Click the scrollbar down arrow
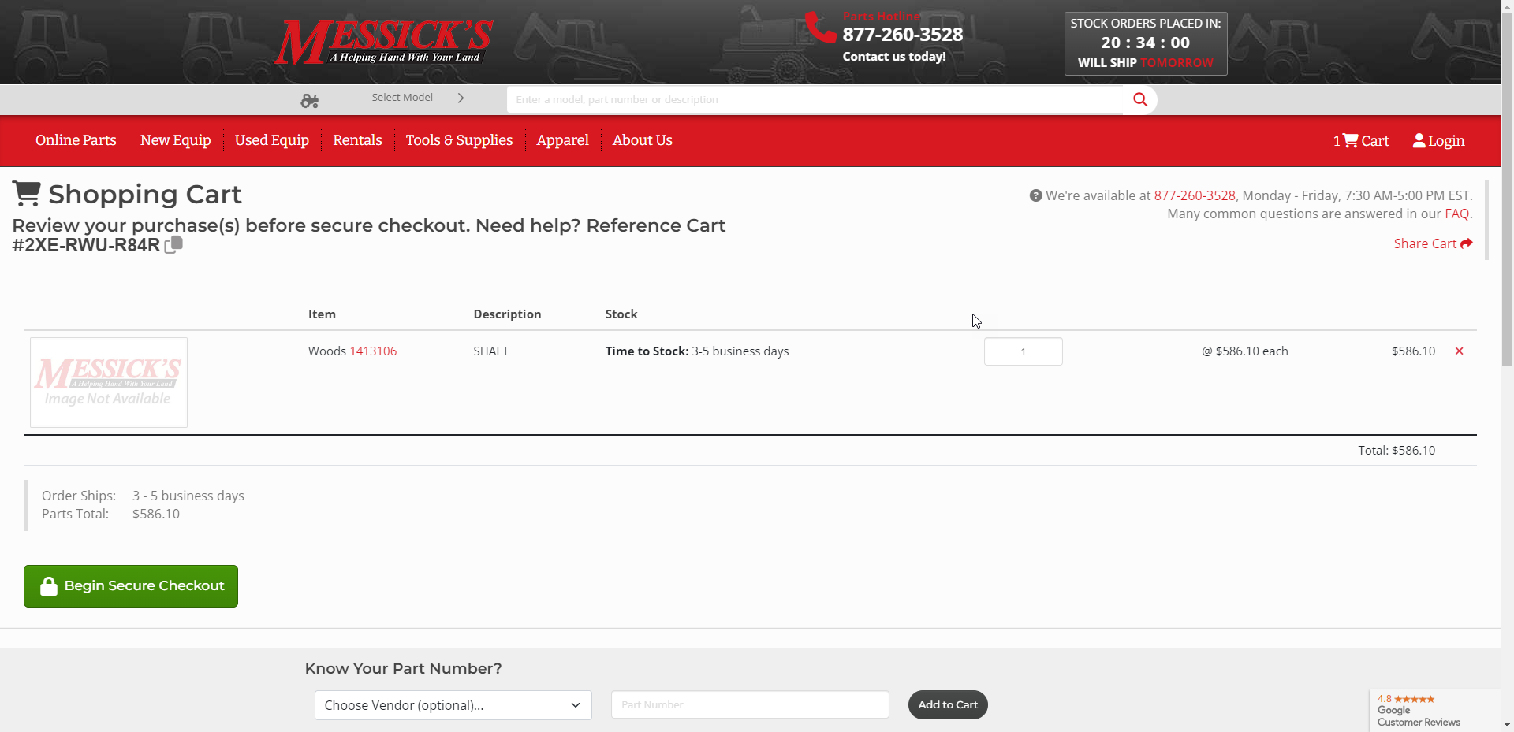Viewport: 1514px width, 732px height. coord(1507,725)
